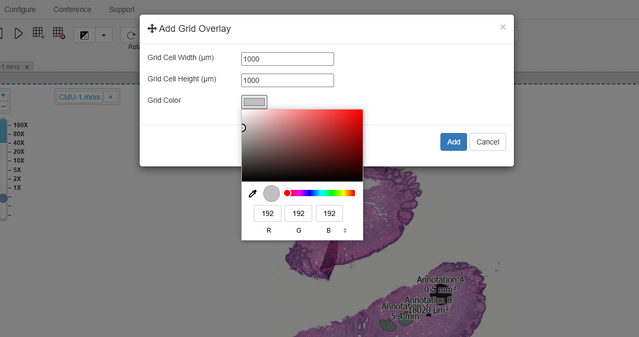Click the play triangle toolbar icon

[x=19, y=33]
